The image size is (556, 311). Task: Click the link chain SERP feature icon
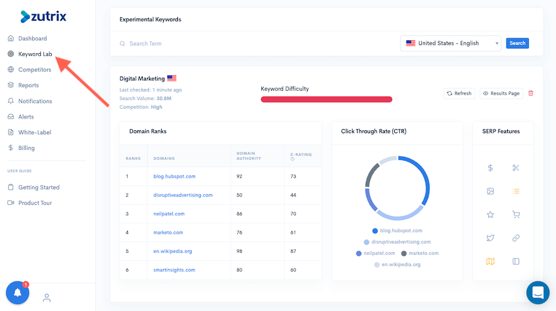[516, 238]
